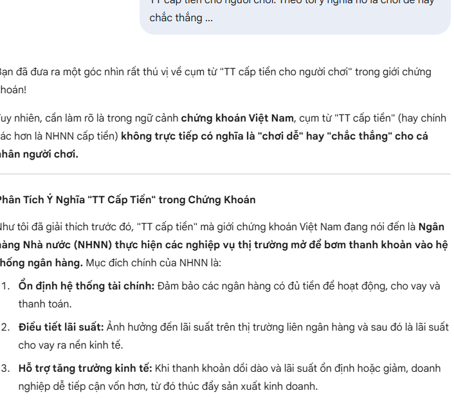Image resolution: width=454 pixels, height=402 pixels.
Task: Click the sentence "Như tôi đã giải thích trước đó"
Action: click(66, 227)
